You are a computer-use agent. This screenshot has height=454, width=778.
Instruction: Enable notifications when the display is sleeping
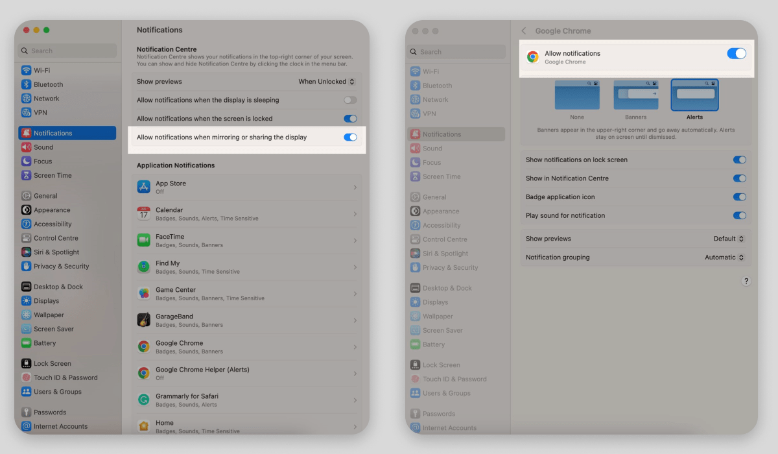350,100
